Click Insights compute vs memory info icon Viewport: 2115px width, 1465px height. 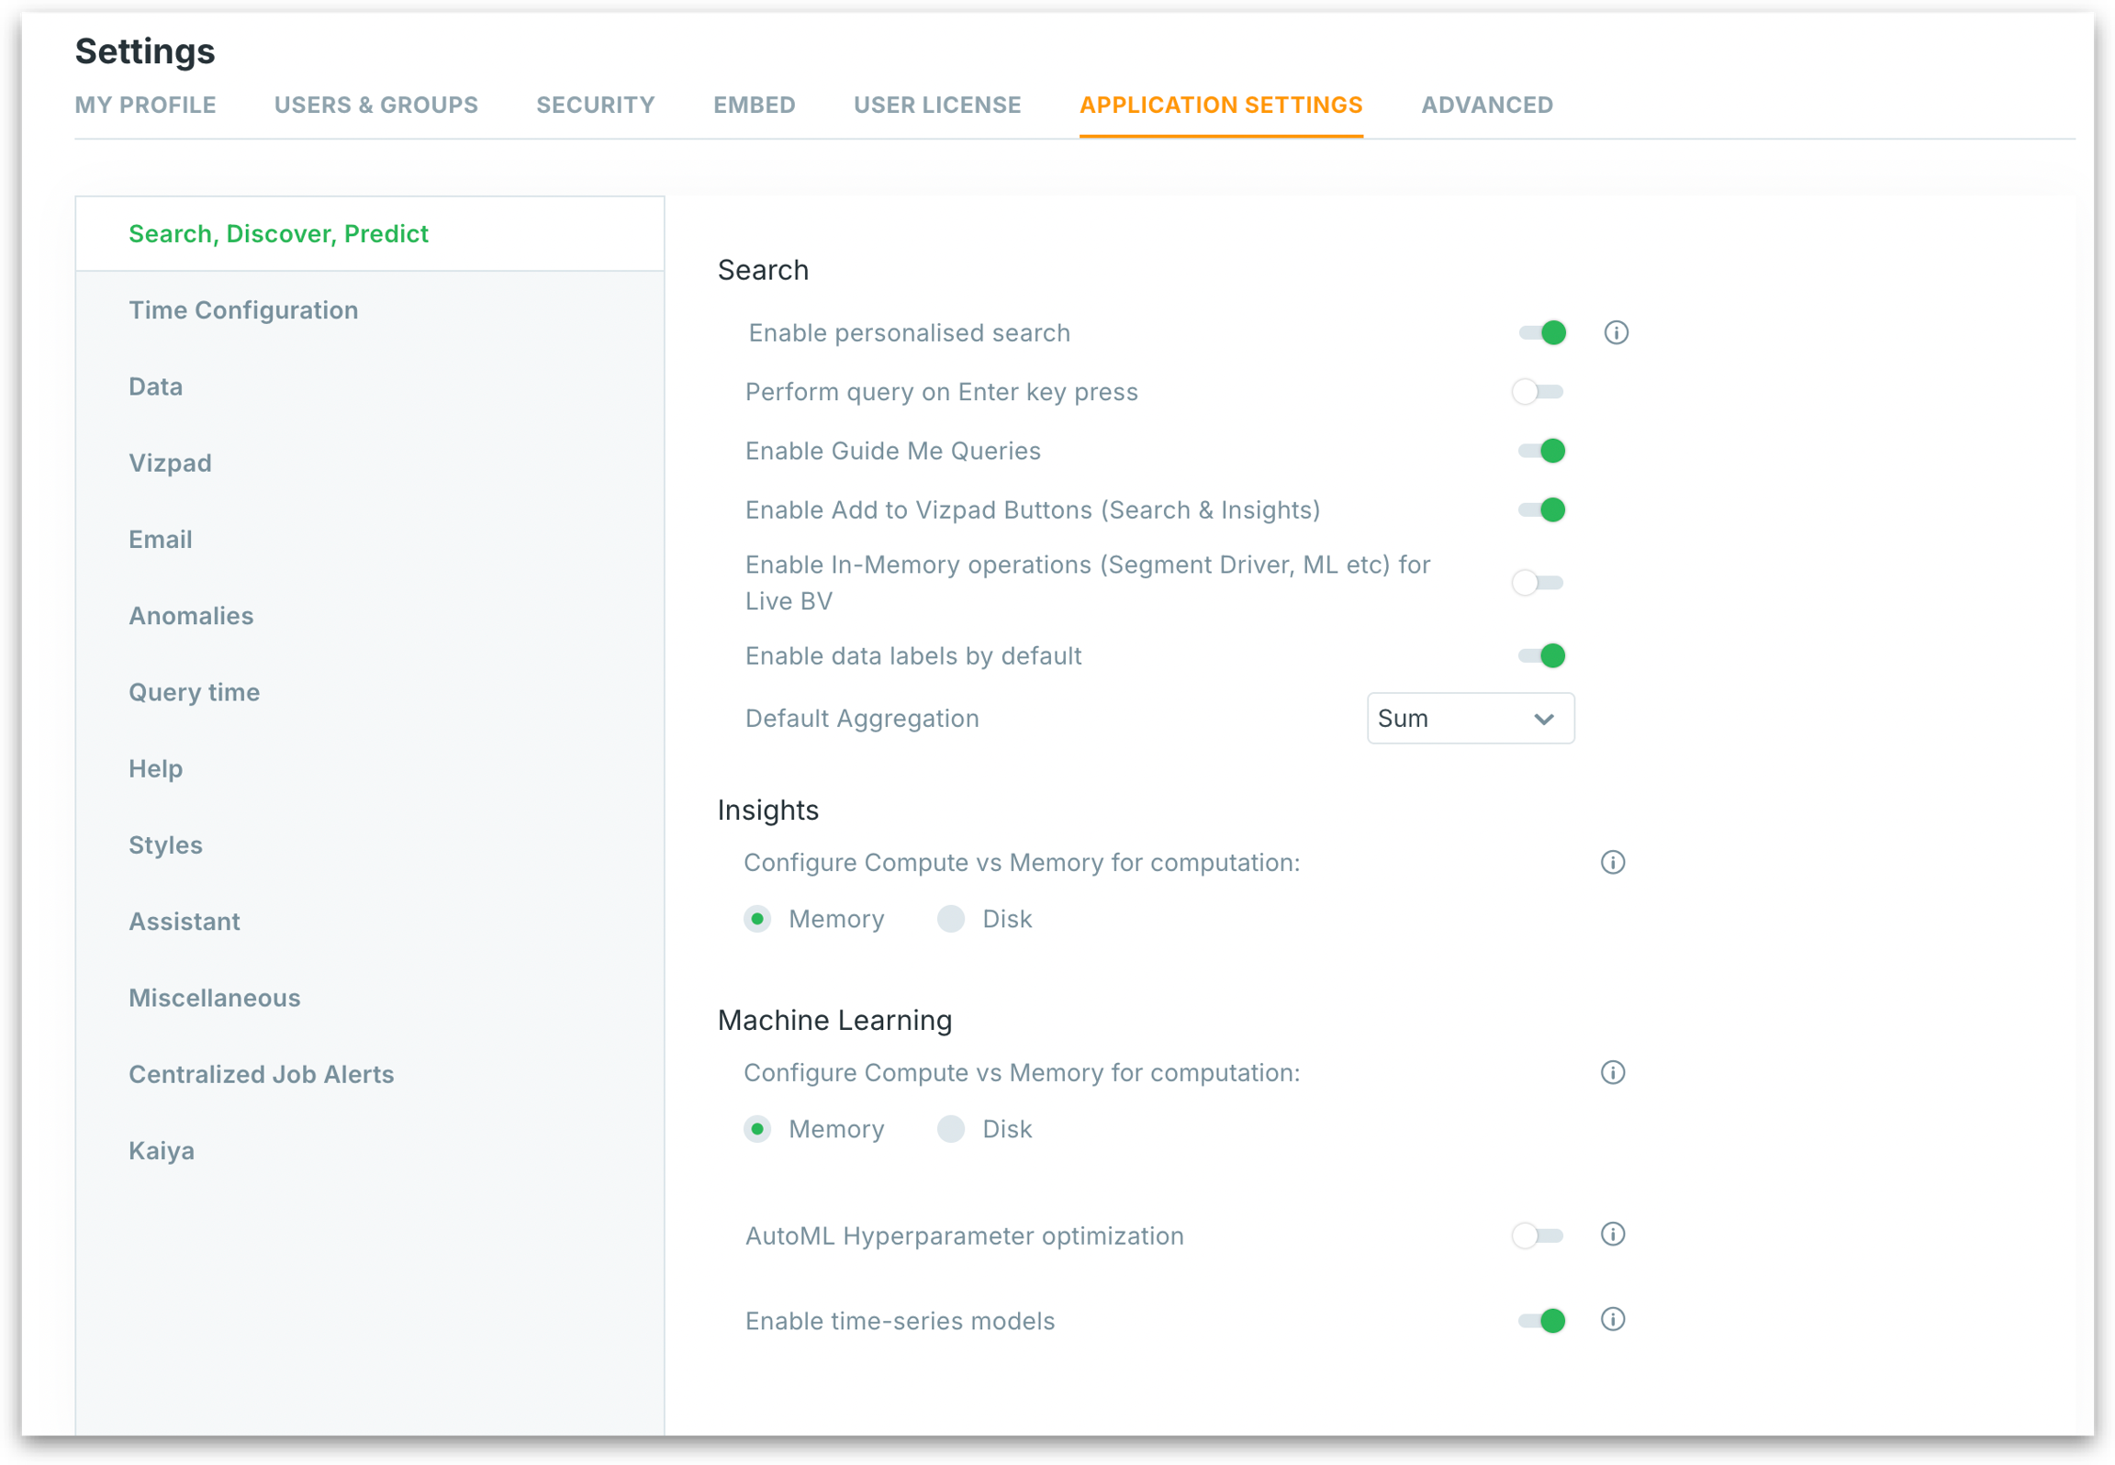1613,862
